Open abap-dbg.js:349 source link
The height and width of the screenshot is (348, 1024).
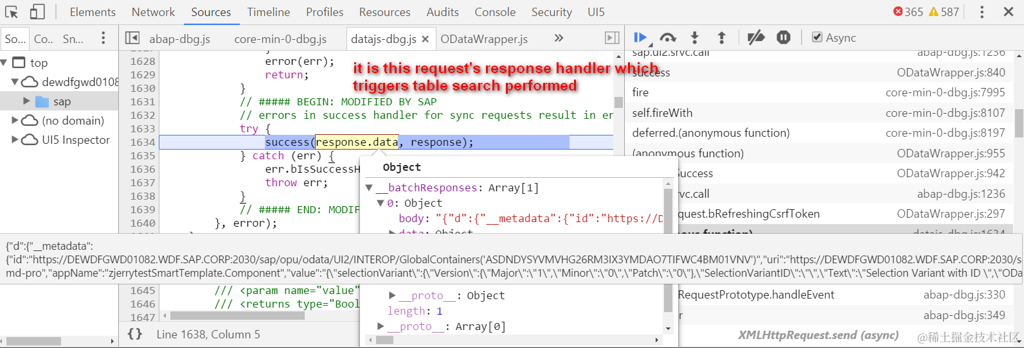(x=964, y=315)
